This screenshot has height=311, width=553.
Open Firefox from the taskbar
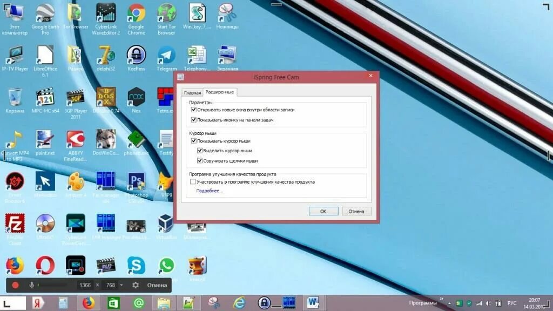point(89,303)
